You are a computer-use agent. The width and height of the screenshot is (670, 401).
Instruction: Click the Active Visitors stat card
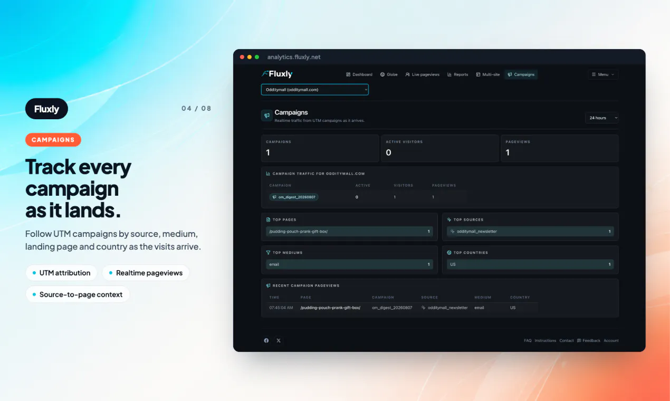tap(440, 148)
